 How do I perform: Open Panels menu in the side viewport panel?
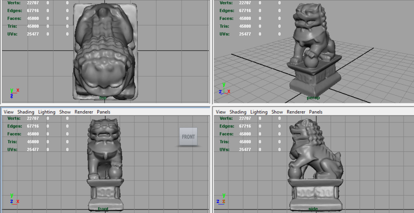tap(316, 112)
